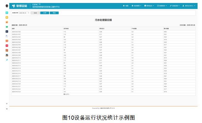Expand the 系统管理 dropdown menu
The image size is (202, 123).
[x=136, y=6]
